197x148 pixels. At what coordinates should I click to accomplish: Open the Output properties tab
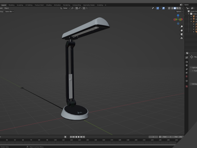[x=187, y=65]
